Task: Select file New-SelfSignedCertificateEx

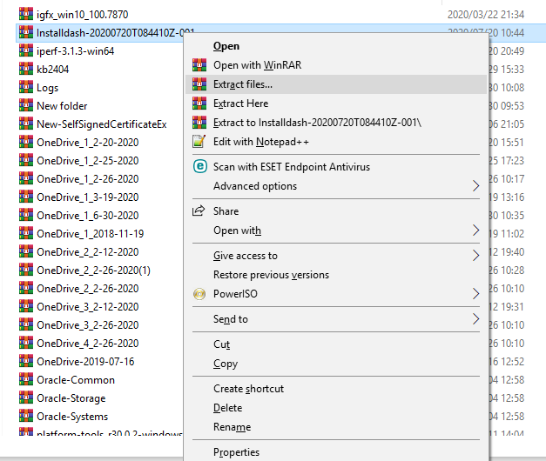Action: (x=102, y=124)
